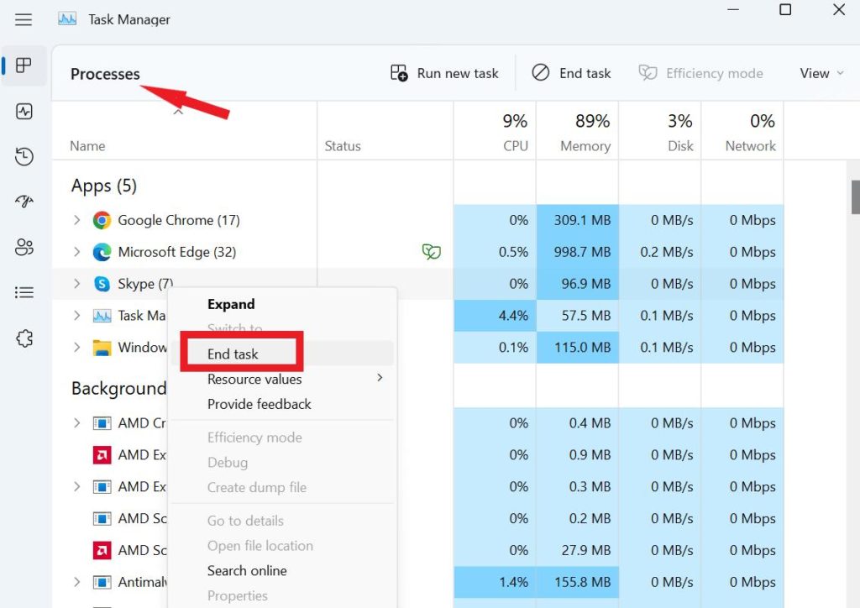
Task: Open the Services page in sidebar
Action: [24, 338]
